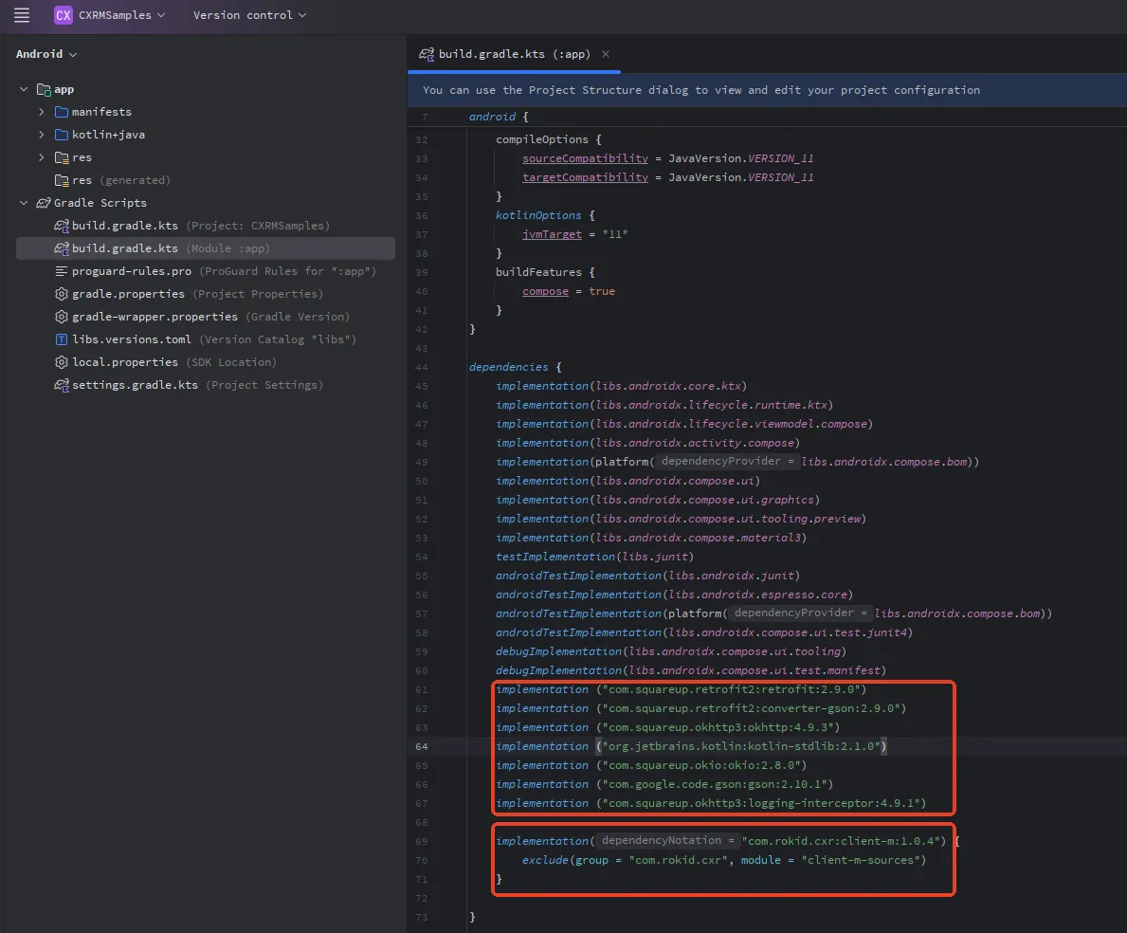Click the res (generated) folder icon

(x=62, y=180)
